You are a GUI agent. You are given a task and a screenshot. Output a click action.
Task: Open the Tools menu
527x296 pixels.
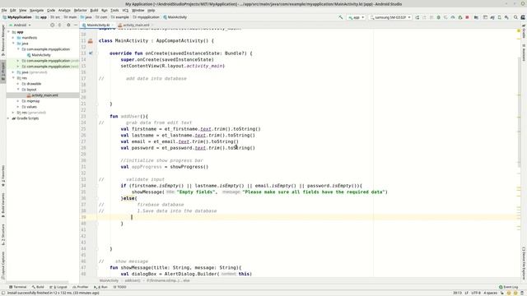pyautogui.click(x=114, y=11)
